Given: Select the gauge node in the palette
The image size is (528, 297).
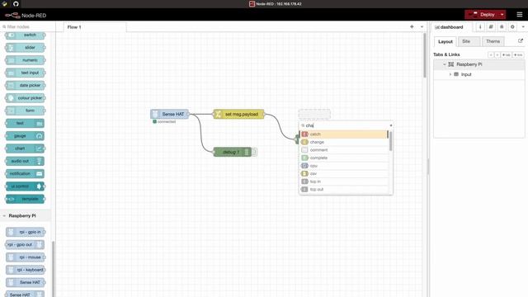Looking at the screenshot, I should [x=26, y=135].
